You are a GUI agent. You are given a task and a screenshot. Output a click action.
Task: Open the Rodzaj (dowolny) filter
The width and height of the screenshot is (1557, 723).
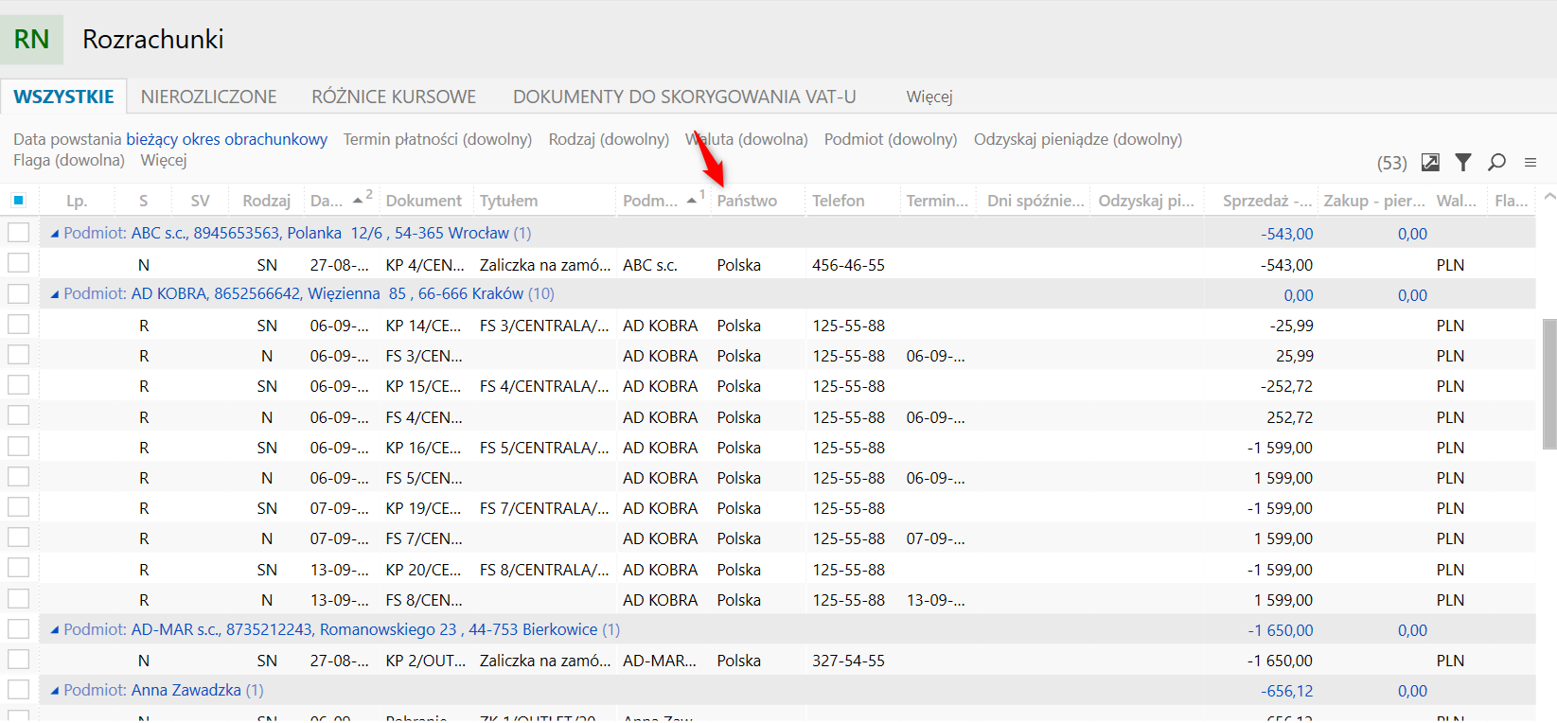[609, 139]
